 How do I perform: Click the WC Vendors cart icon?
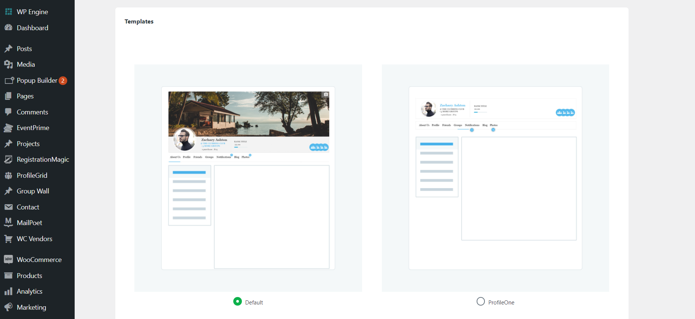(x=8, y=239)
